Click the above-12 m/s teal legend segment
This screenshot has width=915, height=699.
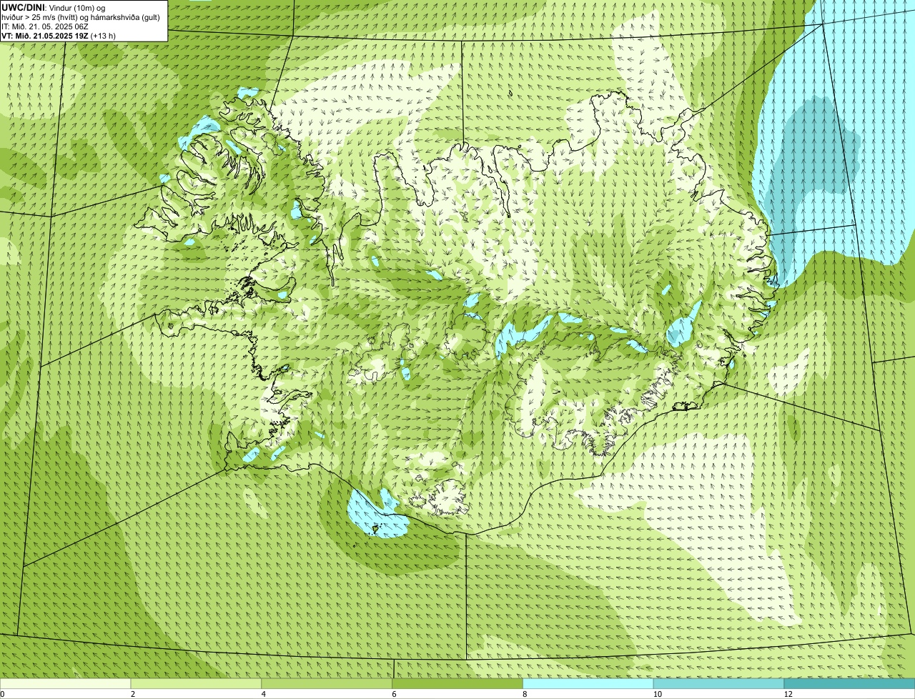pos(850,684)
